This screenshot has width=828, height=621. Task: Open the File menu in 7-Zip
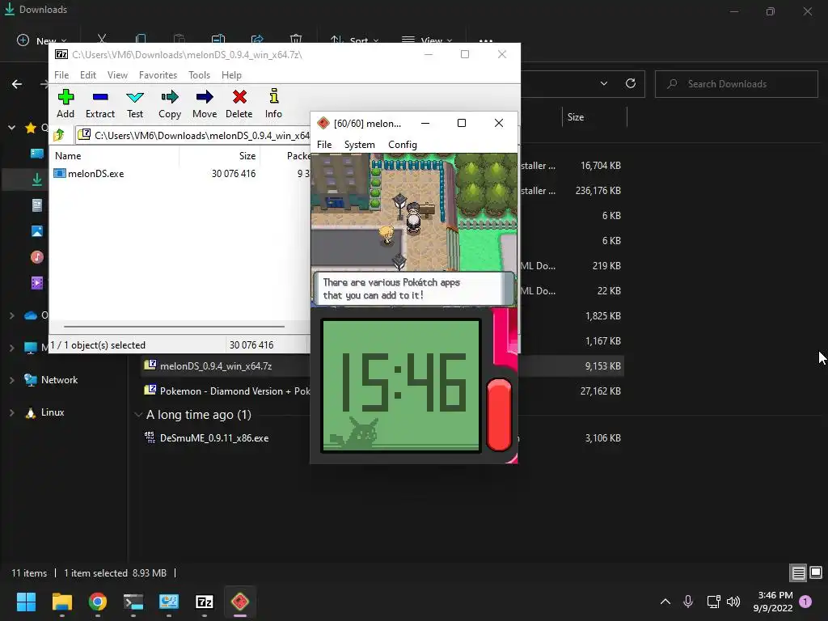61,75
